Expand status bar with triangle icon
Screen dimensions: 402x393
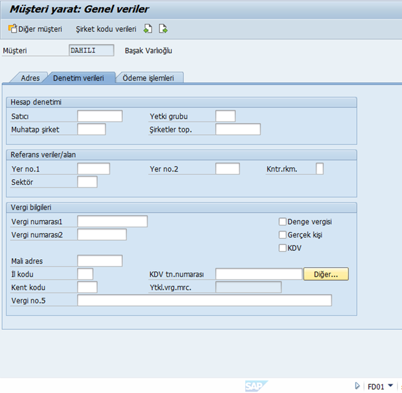357,386
